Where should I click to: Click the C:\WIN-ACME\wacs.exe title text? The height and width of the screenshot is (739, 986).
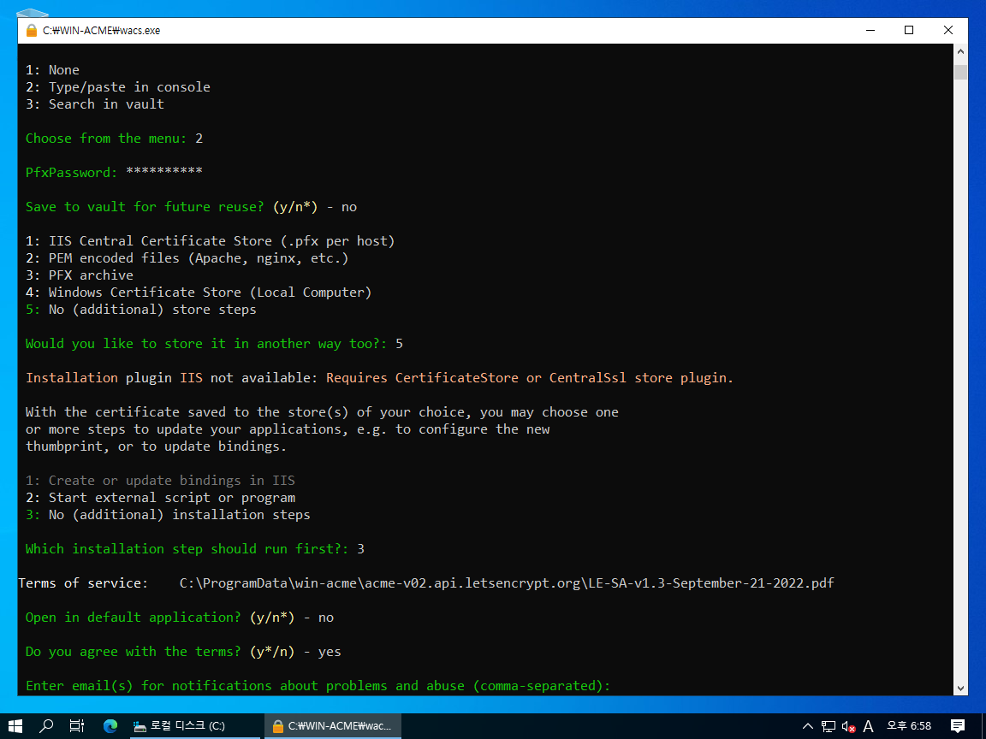click(101, 30)
